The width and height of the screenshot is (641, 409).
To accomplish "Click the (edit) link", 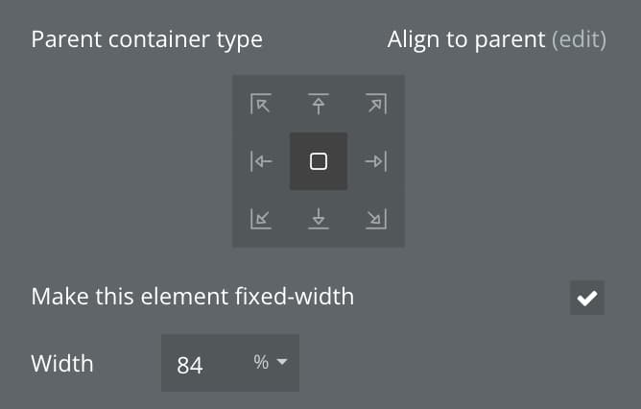I will coord(579,39).
